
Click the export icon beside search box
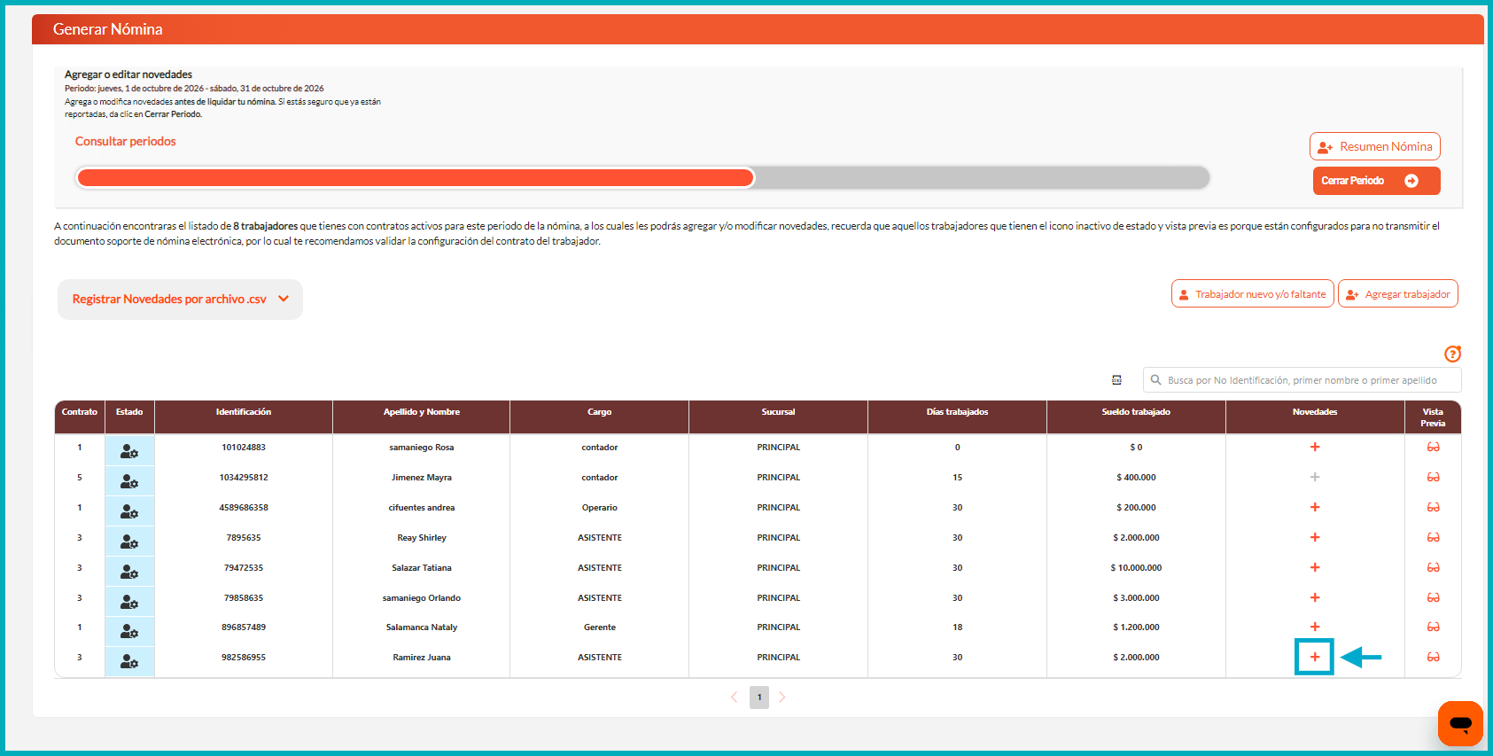tap(1116, 380)
